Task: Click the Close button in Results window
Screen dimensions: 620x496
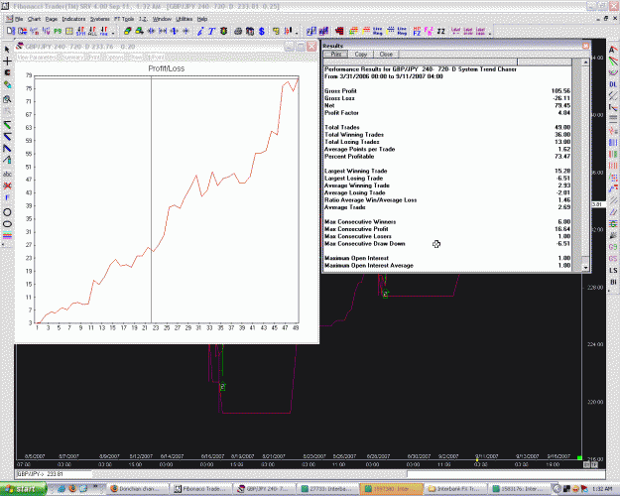Action: 386,55
